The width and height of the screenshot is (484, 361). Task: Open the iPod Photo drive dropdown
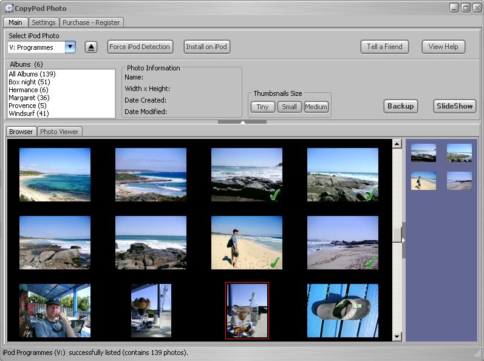(x=70, y=47)
